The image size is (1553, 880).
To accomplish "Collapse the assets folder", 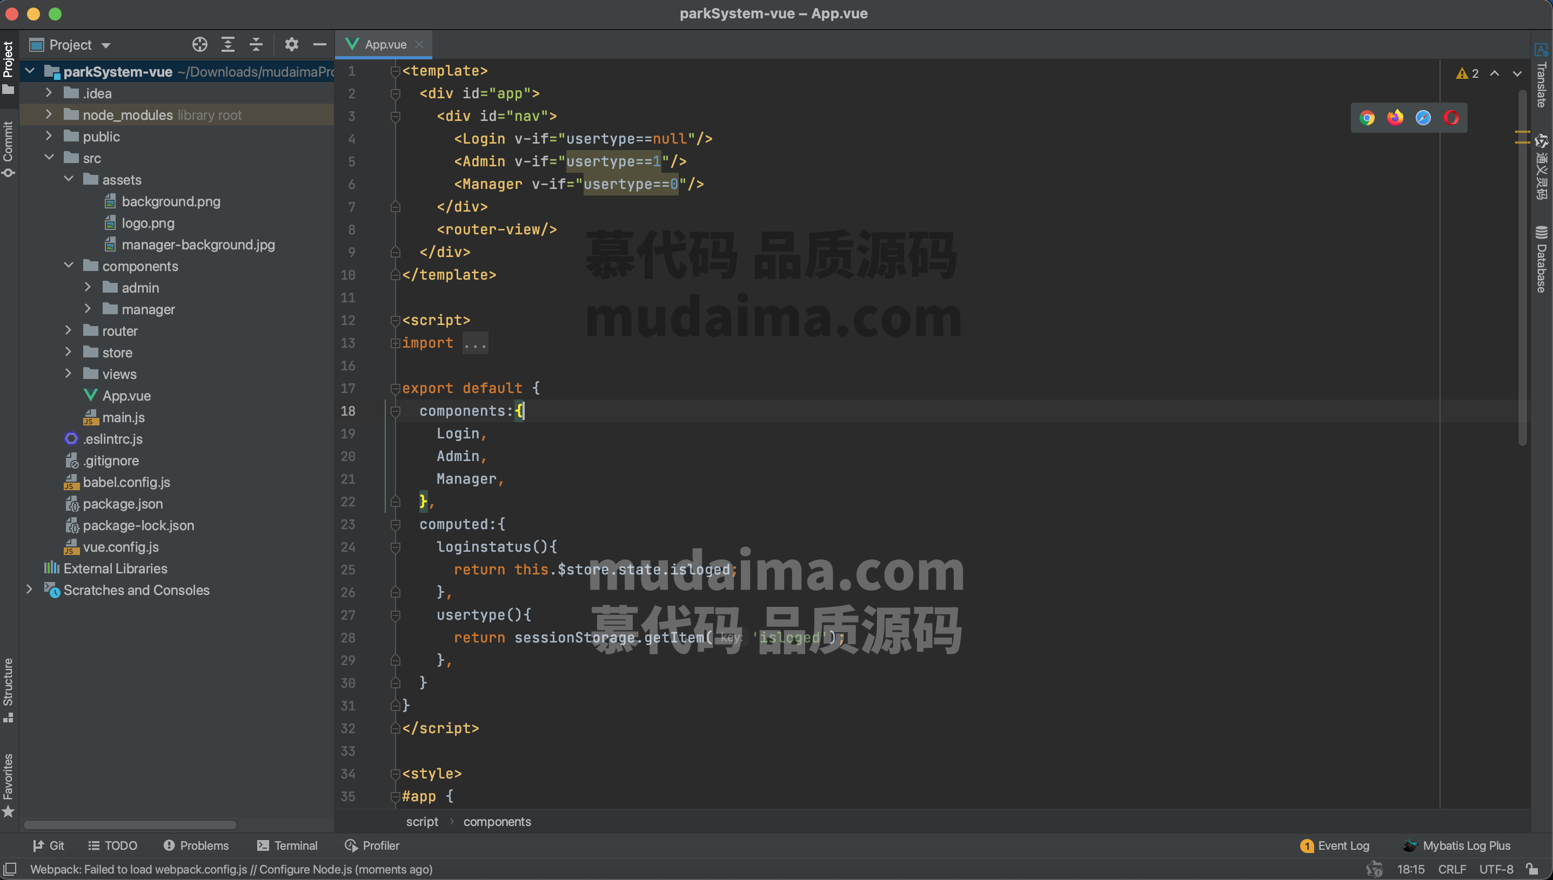I will tap(68, 179).
